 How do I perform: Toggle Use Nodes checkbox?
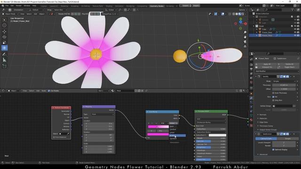point(49,91)
